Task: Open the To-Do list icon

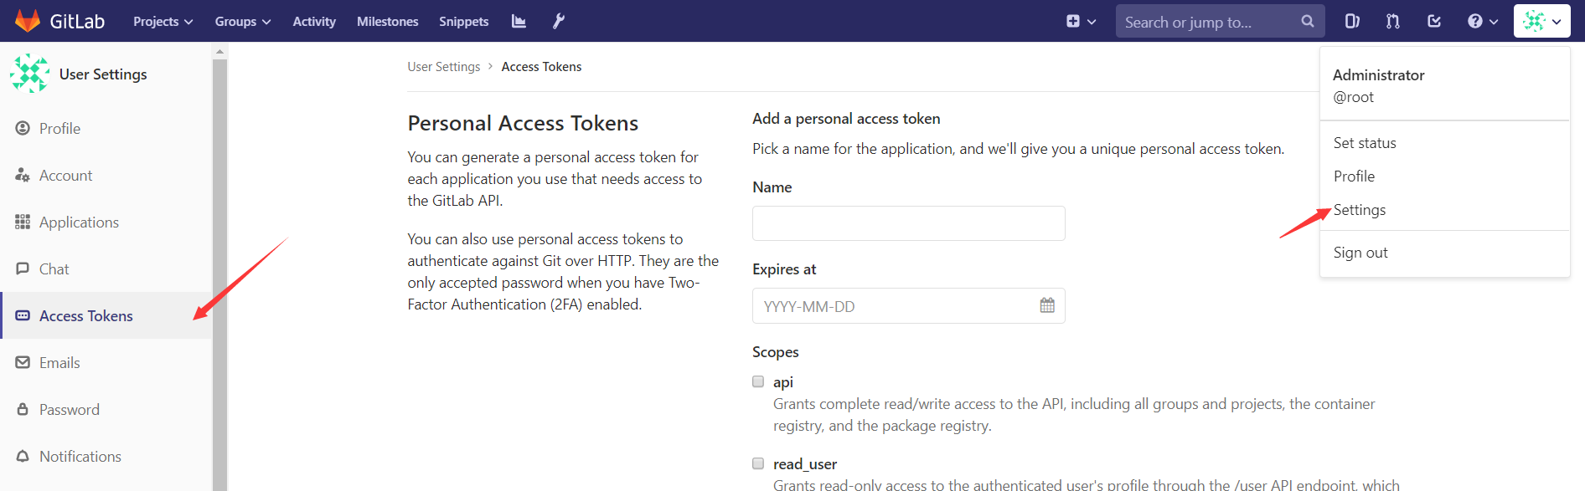Action: tap(1434, 22)
